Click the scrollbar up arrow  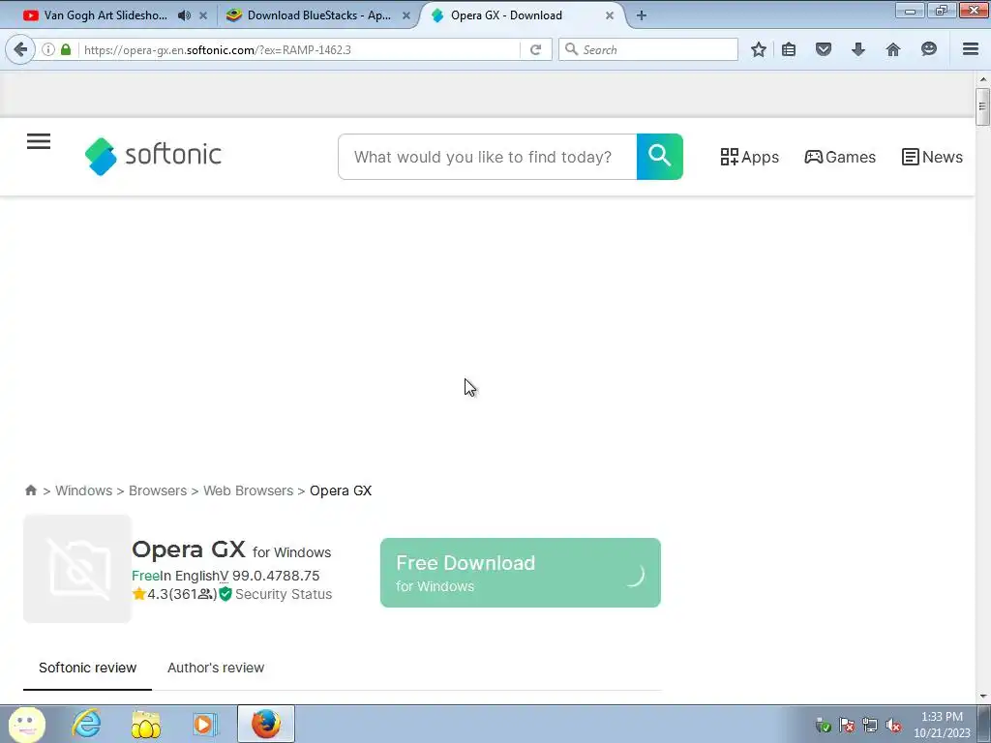[982, 79]
